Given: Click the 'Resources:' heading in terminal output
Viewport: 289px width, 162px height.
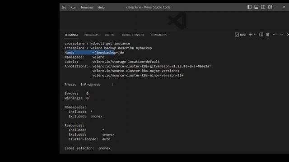Looking at the screenshot, I should click(x=74, y=126).
